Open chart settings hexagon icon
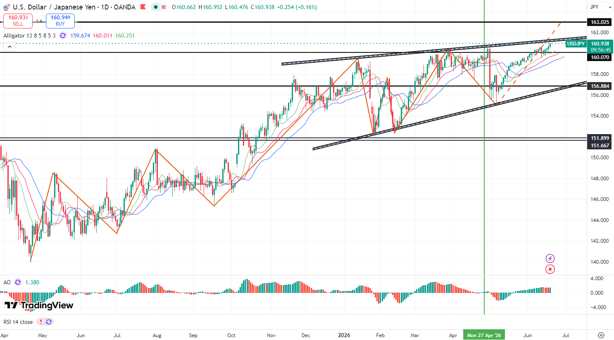This screenshot has height=340, width=614. 601,335
